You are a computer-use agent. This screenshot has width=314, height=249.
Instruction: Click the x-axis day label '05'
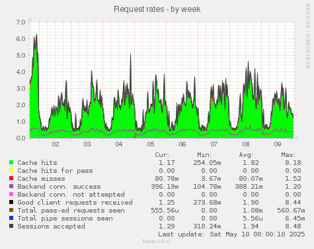(151, 144)
